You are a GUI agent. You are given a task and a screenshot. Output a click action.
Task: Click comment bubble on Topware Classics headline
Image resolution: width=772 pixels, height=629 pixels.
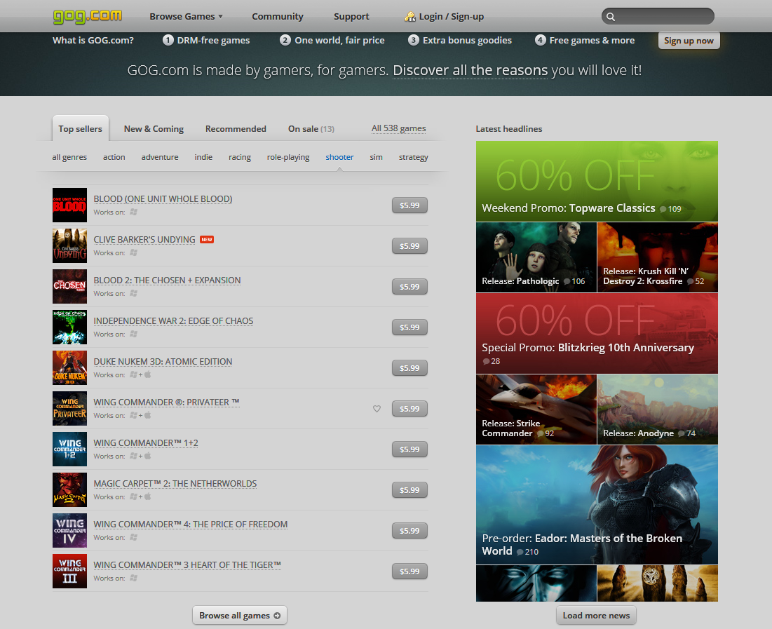point(663,209)
